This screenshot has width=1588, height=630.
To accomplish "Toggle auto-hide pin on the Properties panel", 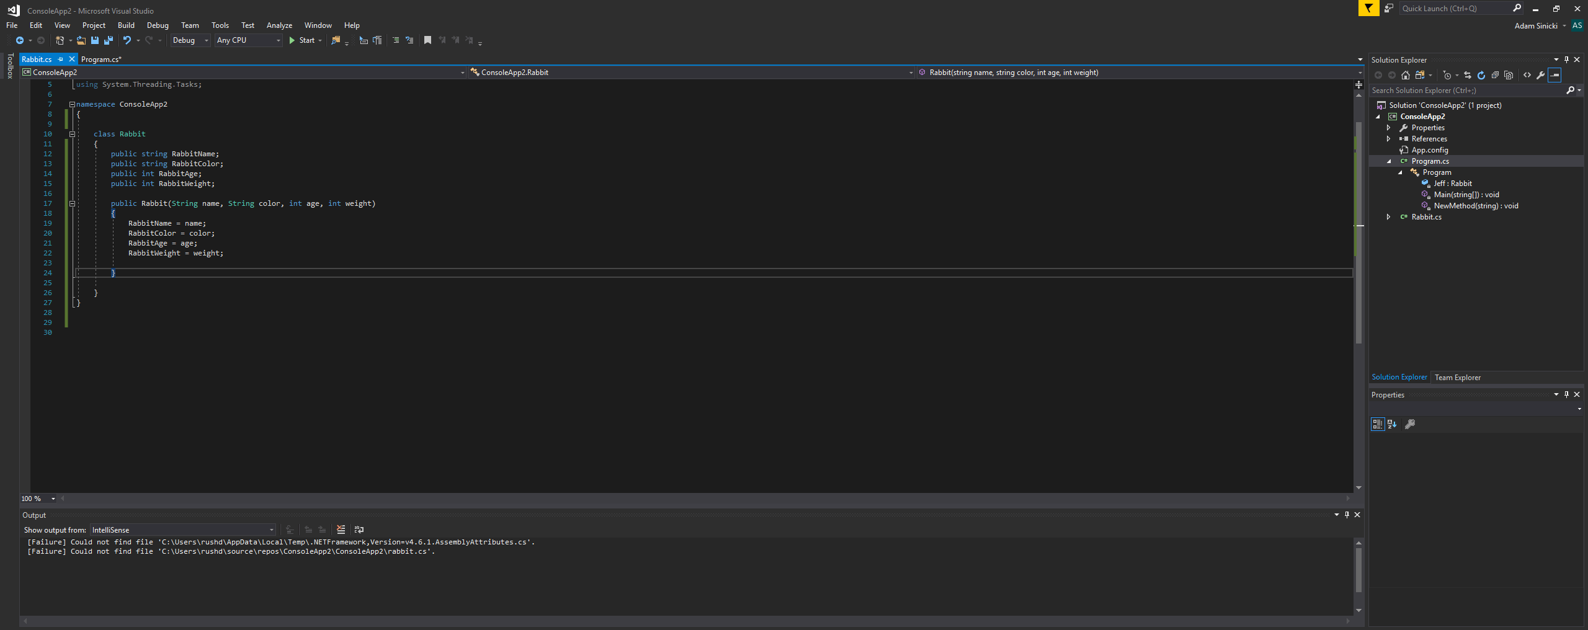I will [x=1566, y=394].
